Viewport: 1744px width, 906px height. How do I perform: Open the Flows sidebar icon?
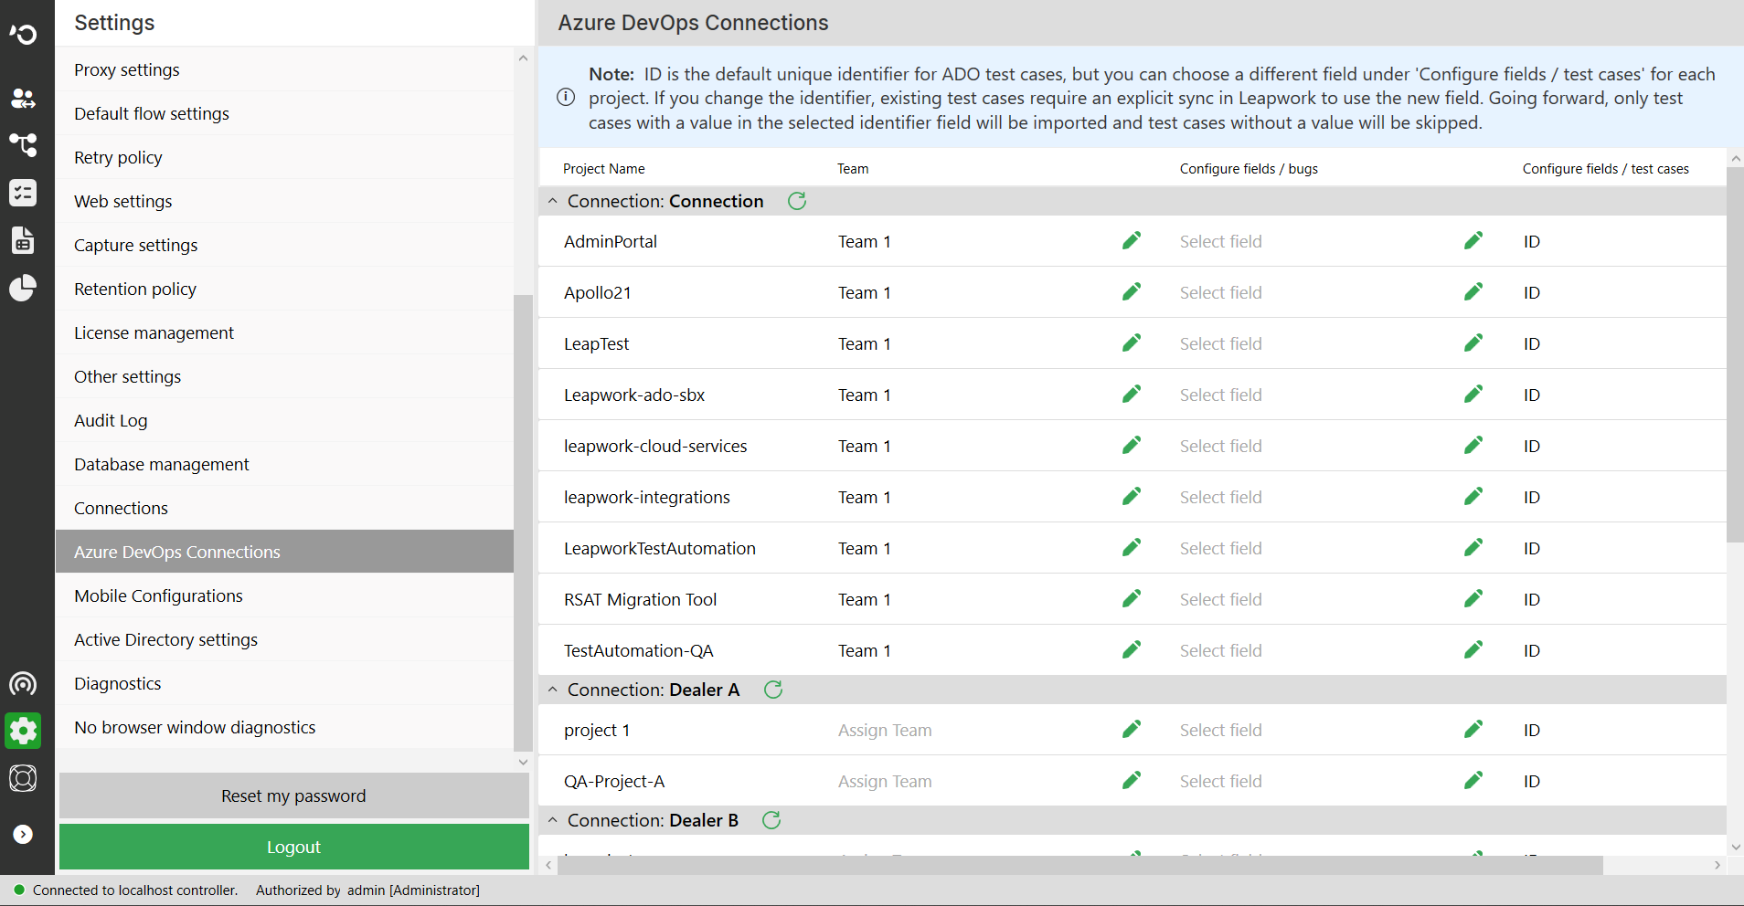[23, 144]
